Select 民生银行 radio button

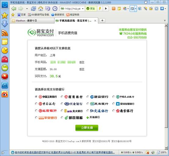tap(88, 104)
